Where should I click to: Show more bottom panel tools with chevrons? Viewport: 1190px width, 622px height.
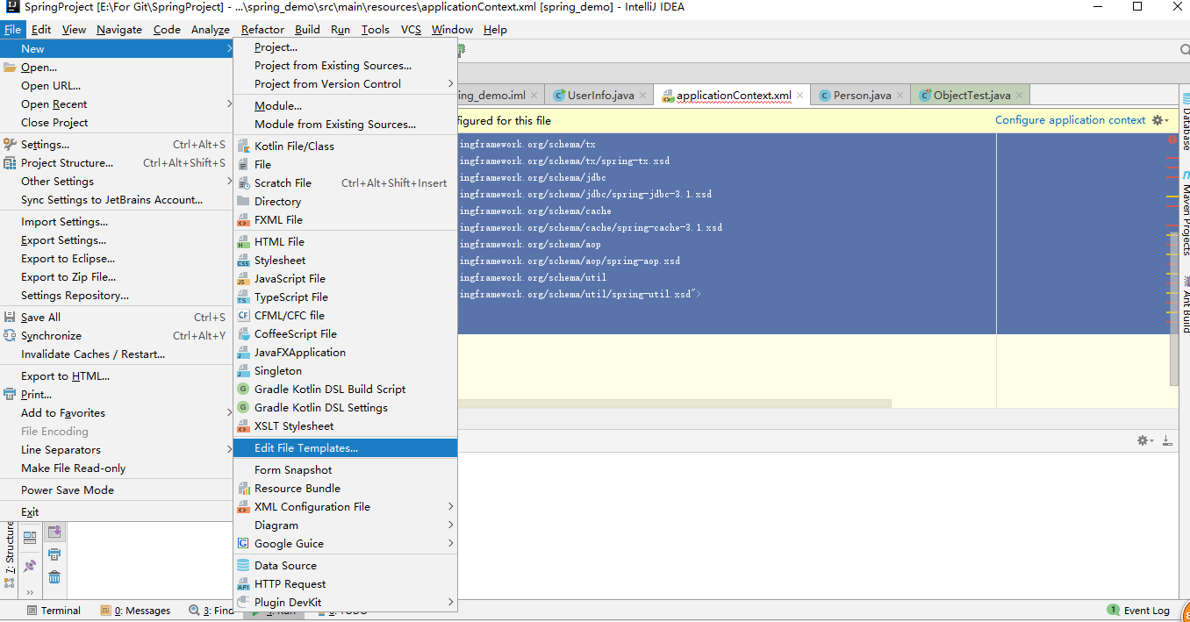tap(31, 592)
